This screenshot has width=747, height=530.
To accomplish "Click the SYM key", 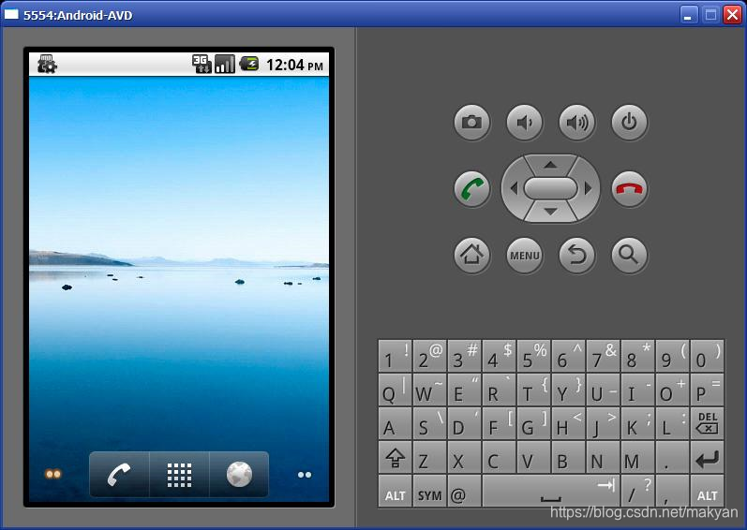I will click(429, 491).
